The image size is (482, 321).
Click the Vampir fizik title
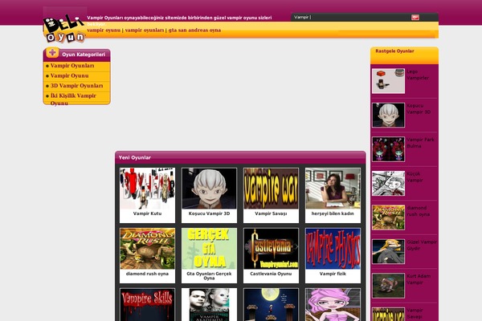pos(333,274)
